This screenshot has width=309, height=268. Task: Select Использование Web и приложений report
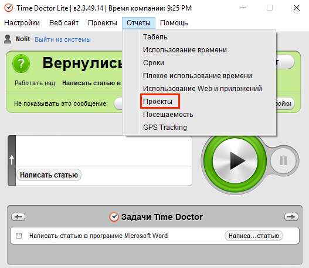pyautogui.click(x=202, y=89)
